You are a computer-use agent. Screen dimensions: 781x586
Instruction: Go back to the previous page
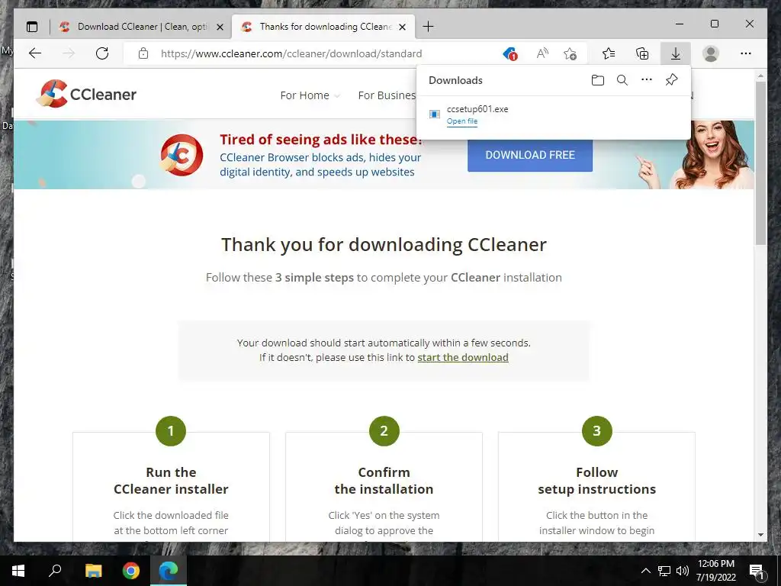[x=35, y=53]
